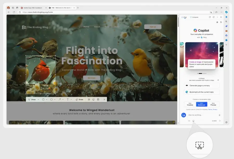The width and height of the screenshot is (234, 159).
Task: Expand the Draw tool options chevron
Action: pos(38,100)
